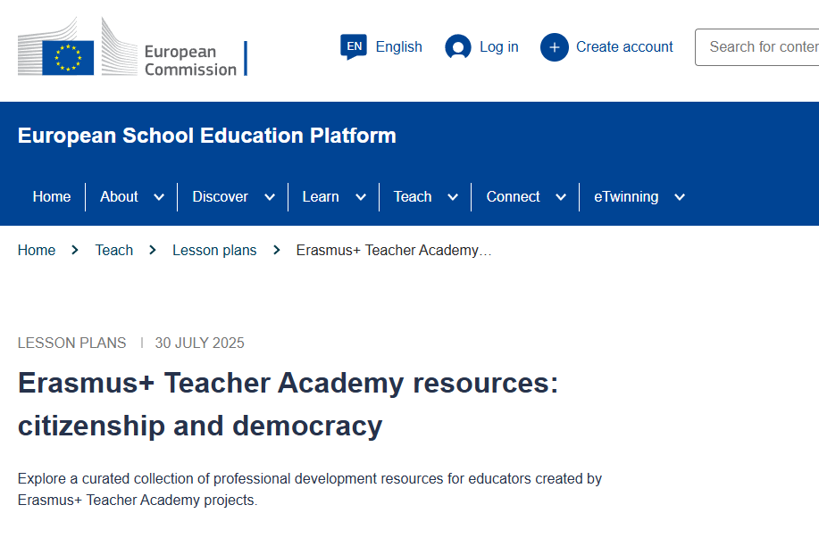The width and height of the screenshot is (819, 538).
Task: Go to Lesson plans breadcrumb link
Action: (x=214, y=251)
